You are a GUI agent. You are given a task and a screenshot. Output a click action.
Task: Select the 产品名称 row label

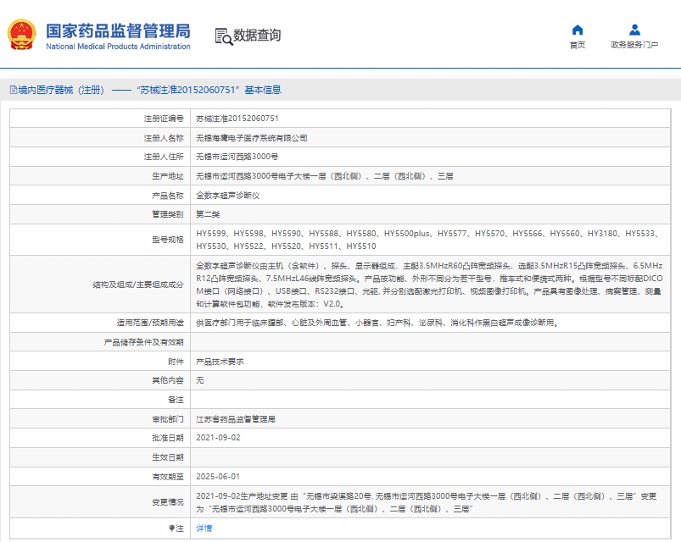click(168, 196)
